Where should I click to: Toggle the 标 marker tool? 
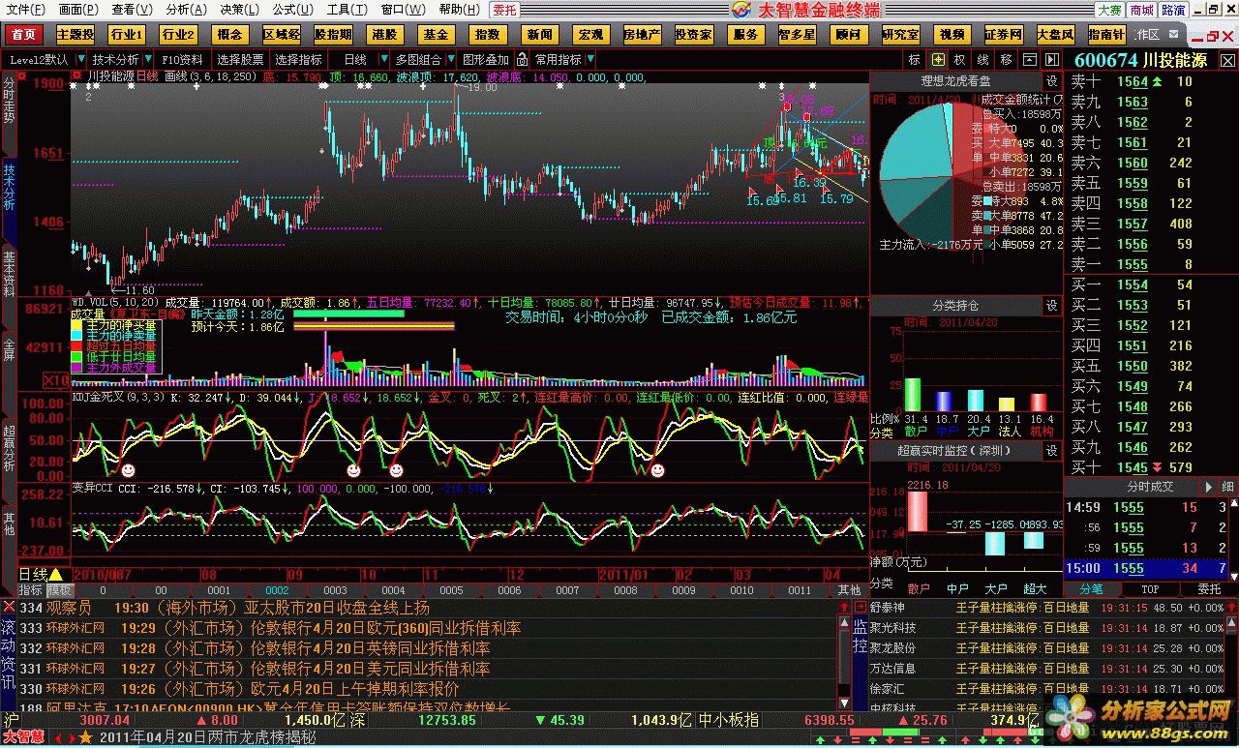pyautogui.click(x=915, y=59)
